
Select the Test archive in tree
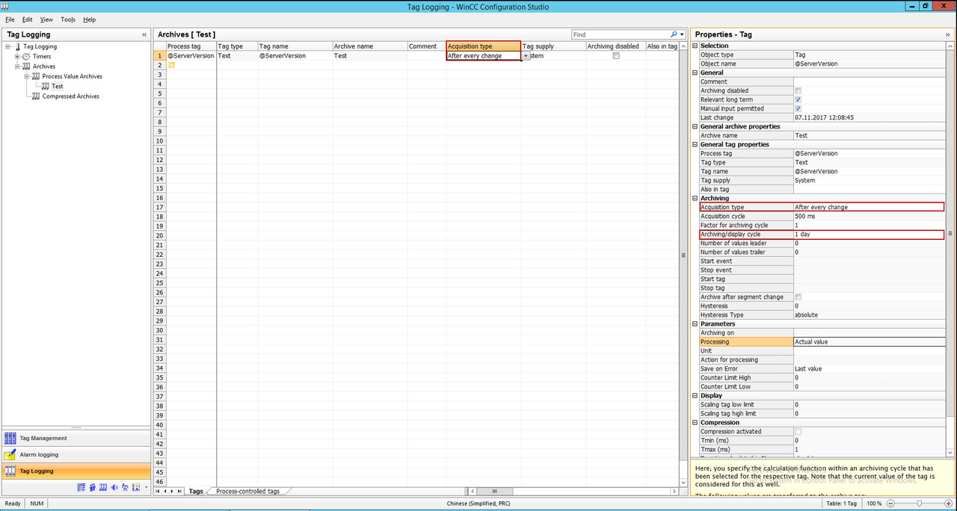57,86
